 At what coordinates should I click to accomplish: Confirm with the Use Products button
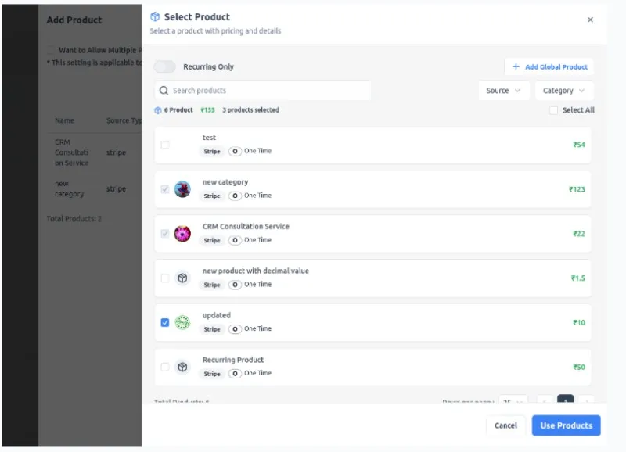(x=566, y=425)
